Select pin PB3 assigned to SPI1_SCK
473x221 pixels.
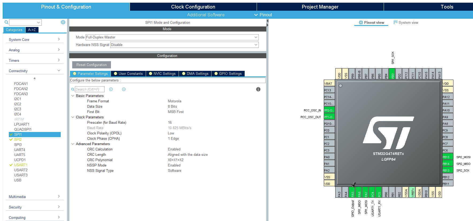pos(392,74)
